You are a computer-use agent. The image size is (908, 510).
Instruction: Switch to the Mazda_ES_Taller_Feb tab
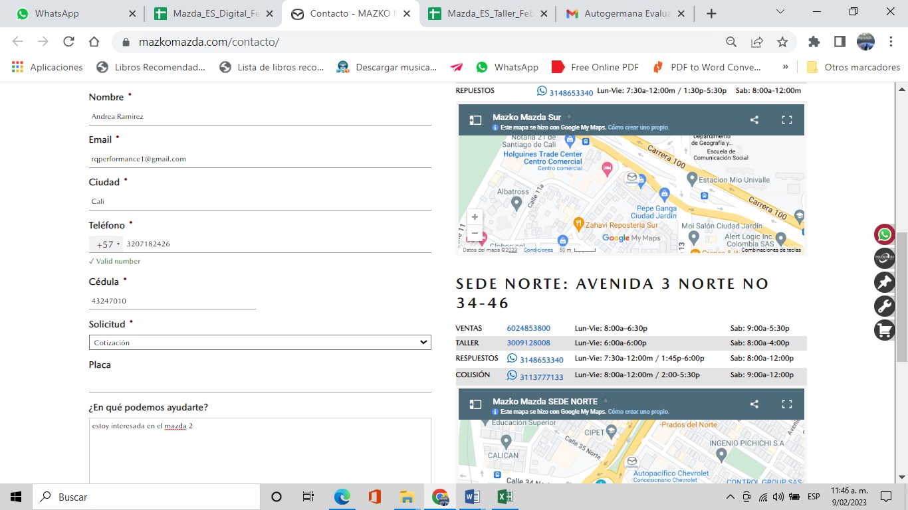coord(488,13)
